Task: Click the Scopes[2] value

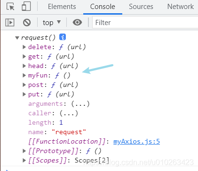Action: pyautogui.click(x=92, y=160)
